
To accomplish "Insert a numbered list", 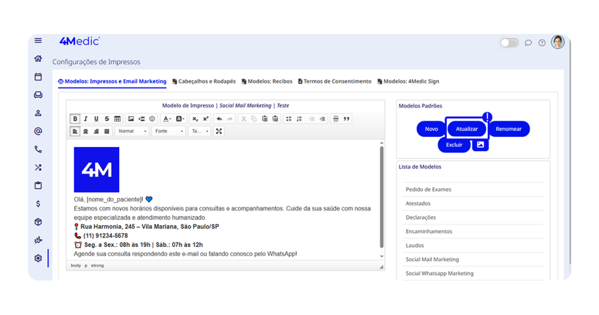I will 299,119.
